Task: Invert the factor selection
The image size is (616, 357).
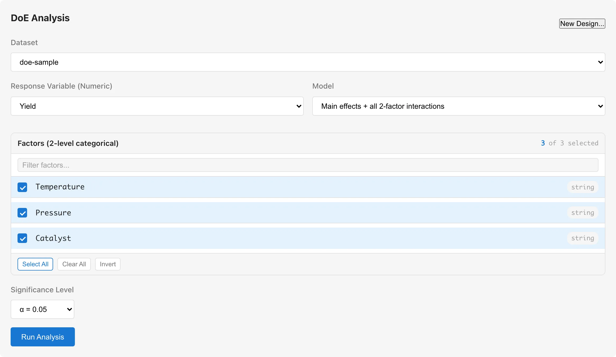Action: 108,264
